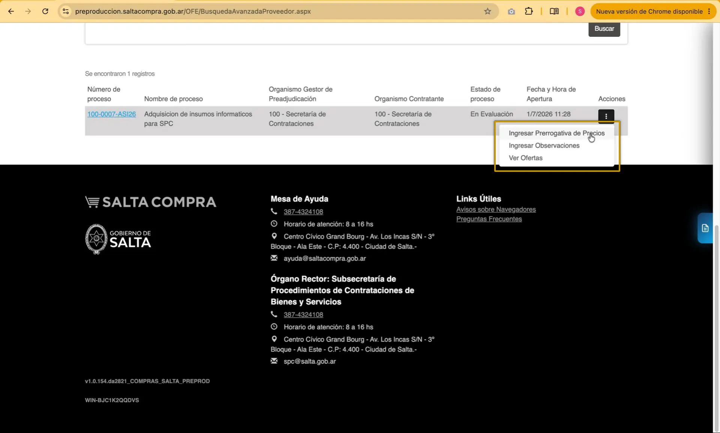Click the Número de proceso column header

(x=104, y=94)
